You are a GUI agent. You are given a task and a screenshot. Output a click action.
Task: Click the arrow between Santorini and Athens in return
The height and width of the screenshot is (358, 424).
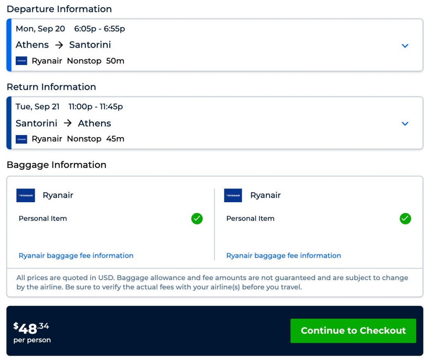pos(68,123)
